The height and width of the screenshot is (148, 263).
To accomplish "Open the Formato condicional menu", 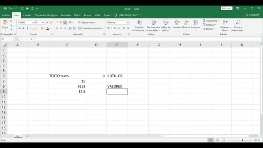I will click(139, 25).
